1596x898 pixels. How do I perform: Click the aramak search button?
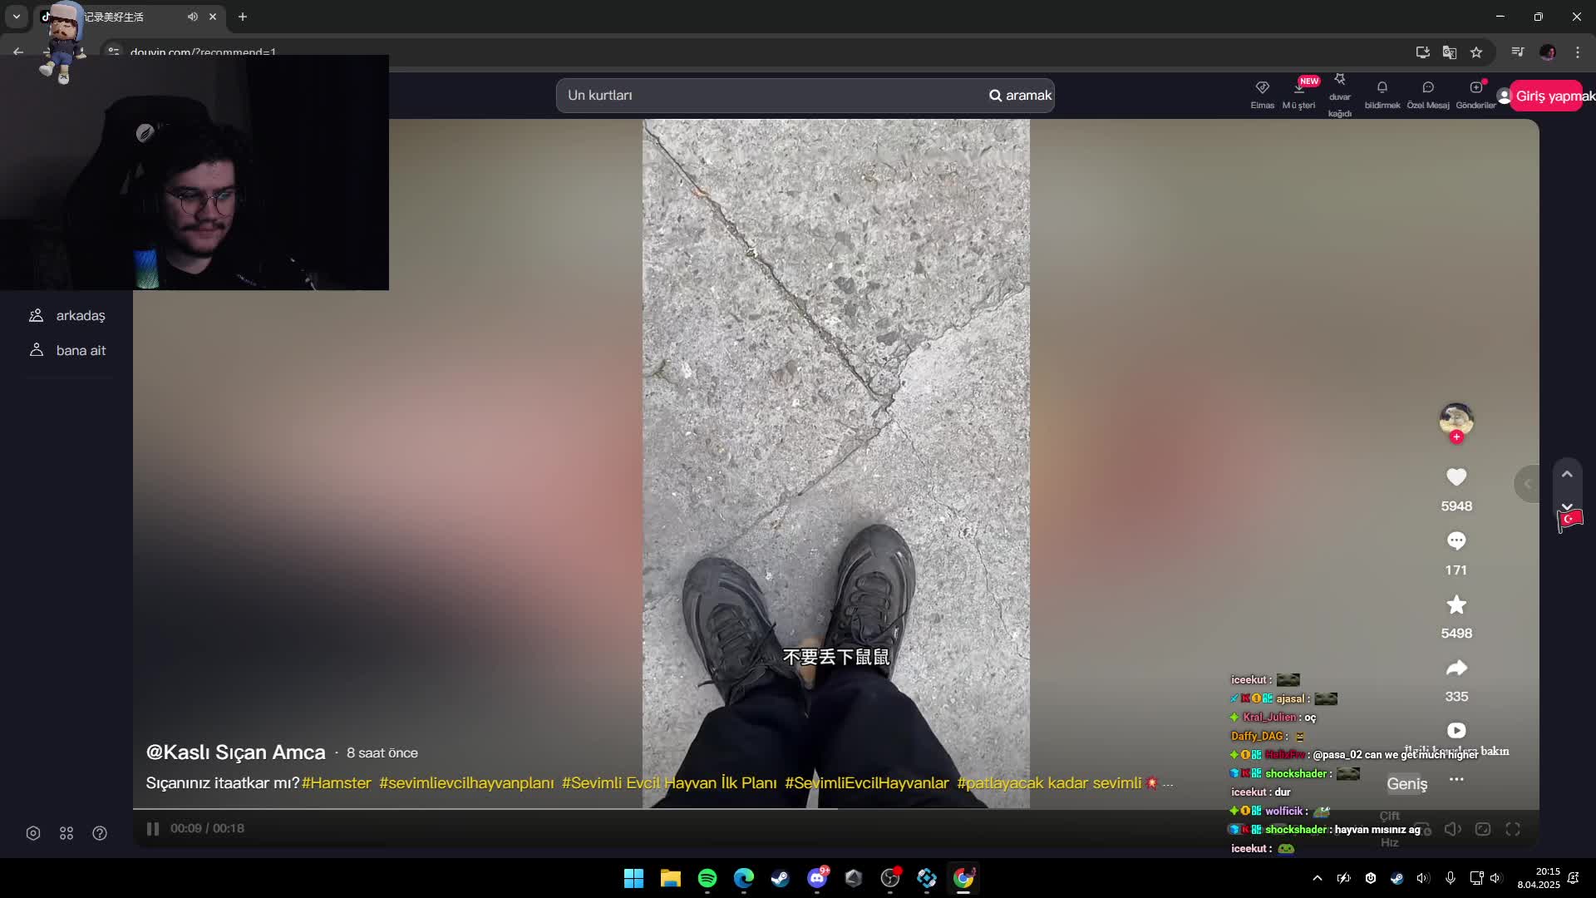[1020, 96]
